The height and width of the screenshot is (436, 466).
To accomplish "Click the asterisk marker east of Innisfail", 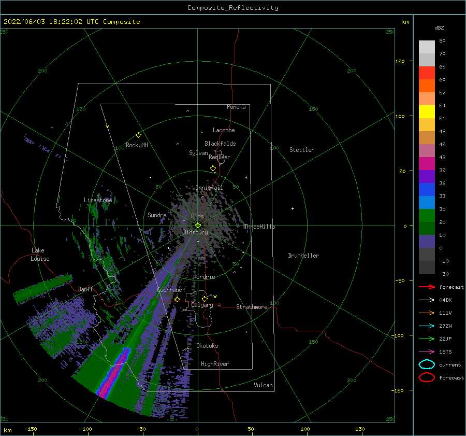I will point(246,178).
